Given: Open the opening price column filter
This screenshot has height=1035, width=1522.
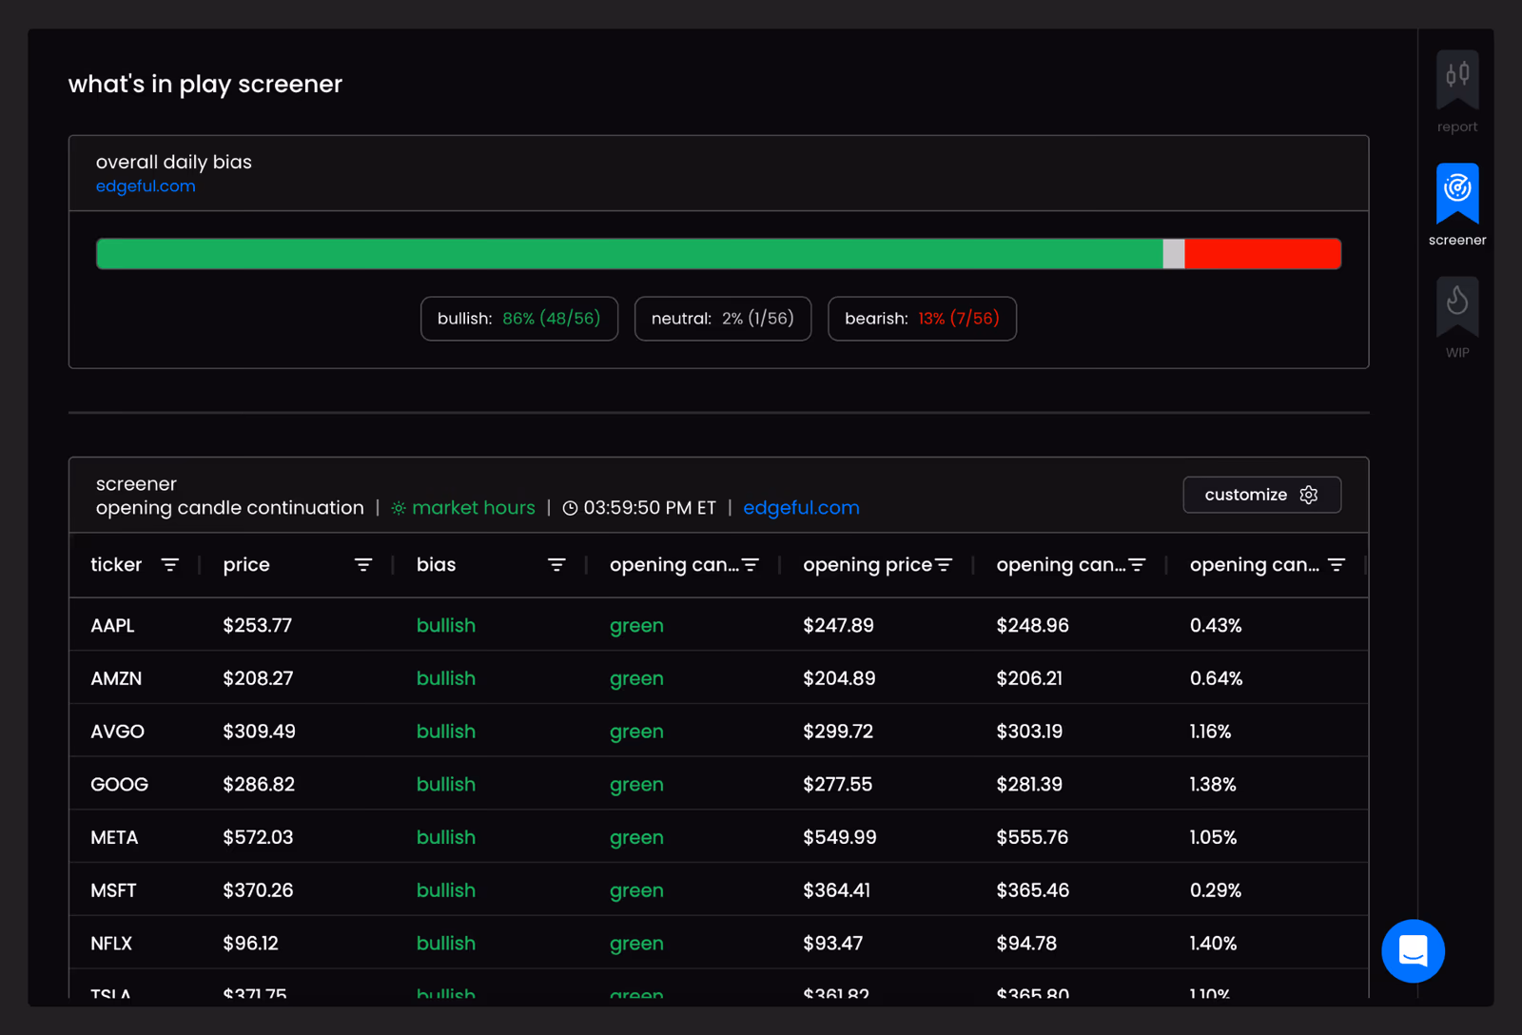Looking at the screenshot, I should 944,565.
